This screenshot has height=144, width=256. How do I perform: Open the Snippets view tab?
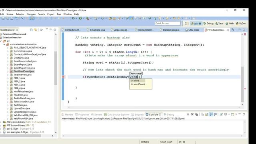point(138,114)
